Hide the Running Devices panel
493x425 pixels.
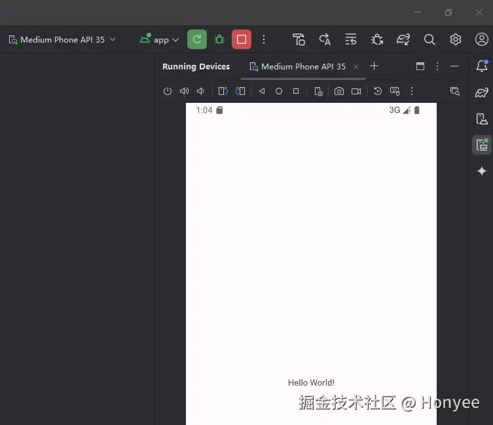tap(454, 66)
